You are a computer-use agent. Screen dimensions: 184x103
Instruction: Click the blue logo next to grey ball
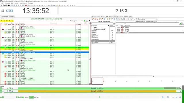point(9,11)
